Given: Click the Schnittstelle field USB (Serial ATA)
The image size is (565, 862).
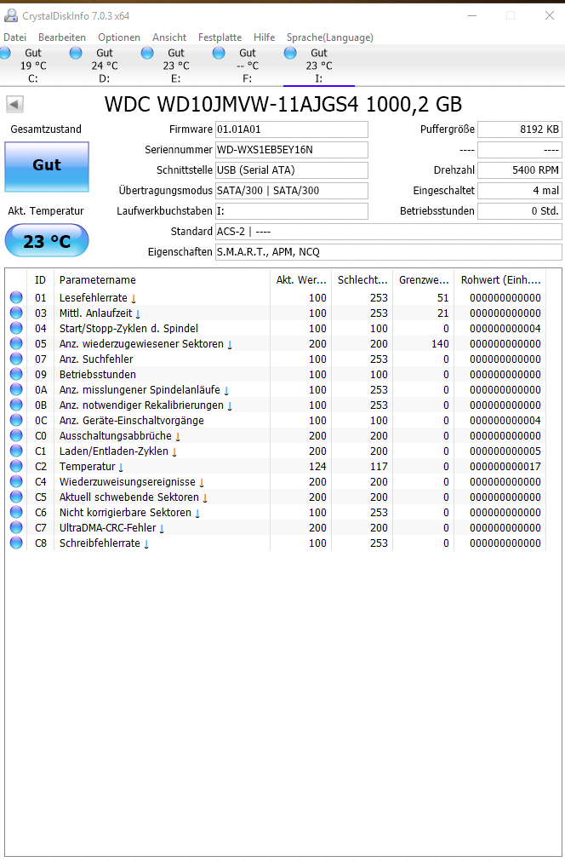Looking at the screenshot, I should coord(292,170).
